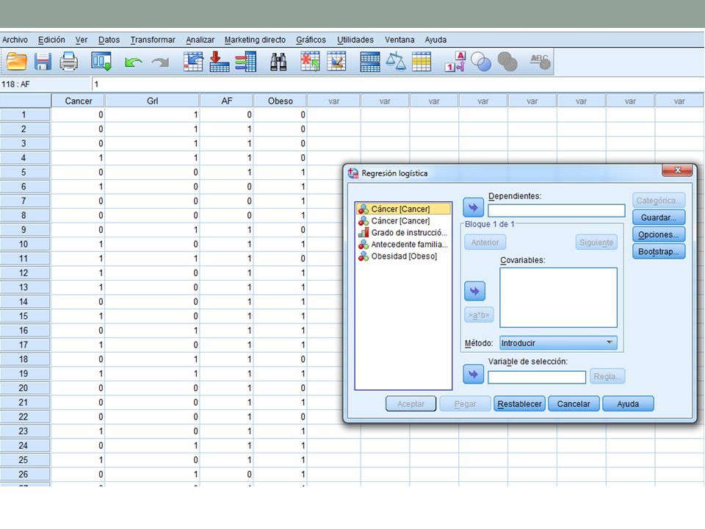Screen dimensions: 705x529
Task: Click the Print icon in the toolbar
Action: [69, 62]
